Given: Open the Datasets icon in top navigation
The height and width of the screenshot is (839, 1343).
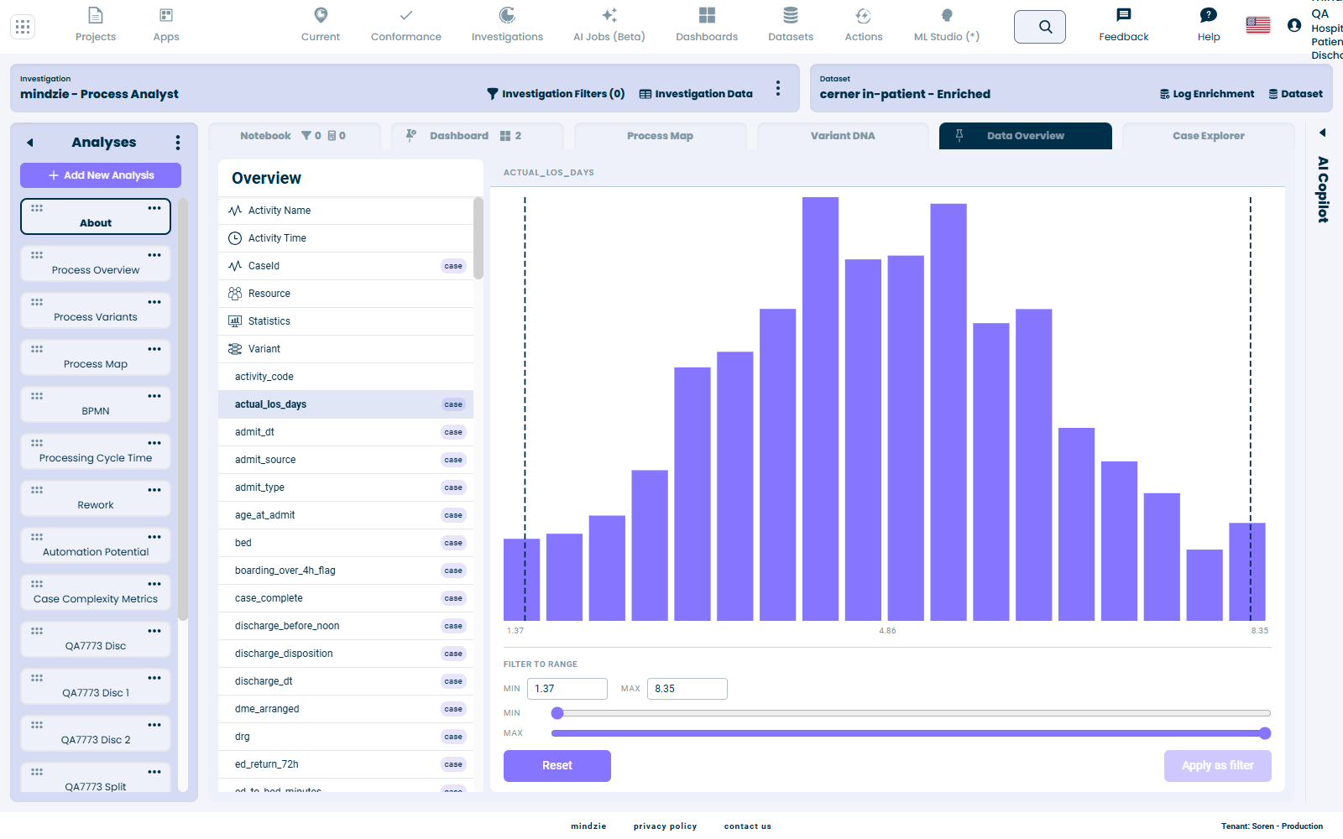Looking at the screenshot, I should [x=791, y=15].
